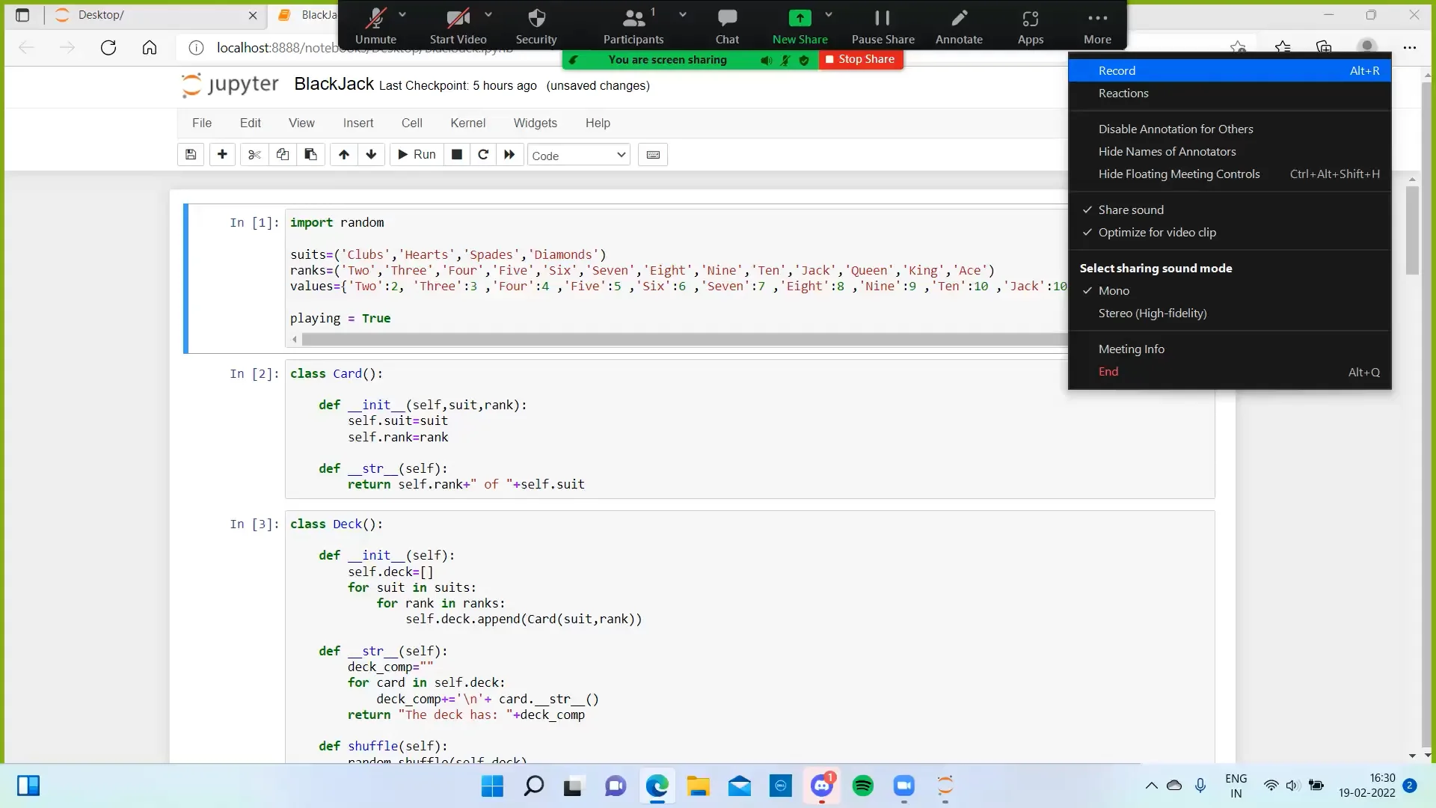Click horizontal scrollbar in cell 1
The height and width of the screenshot is (808, 1436).
(684, 340)
